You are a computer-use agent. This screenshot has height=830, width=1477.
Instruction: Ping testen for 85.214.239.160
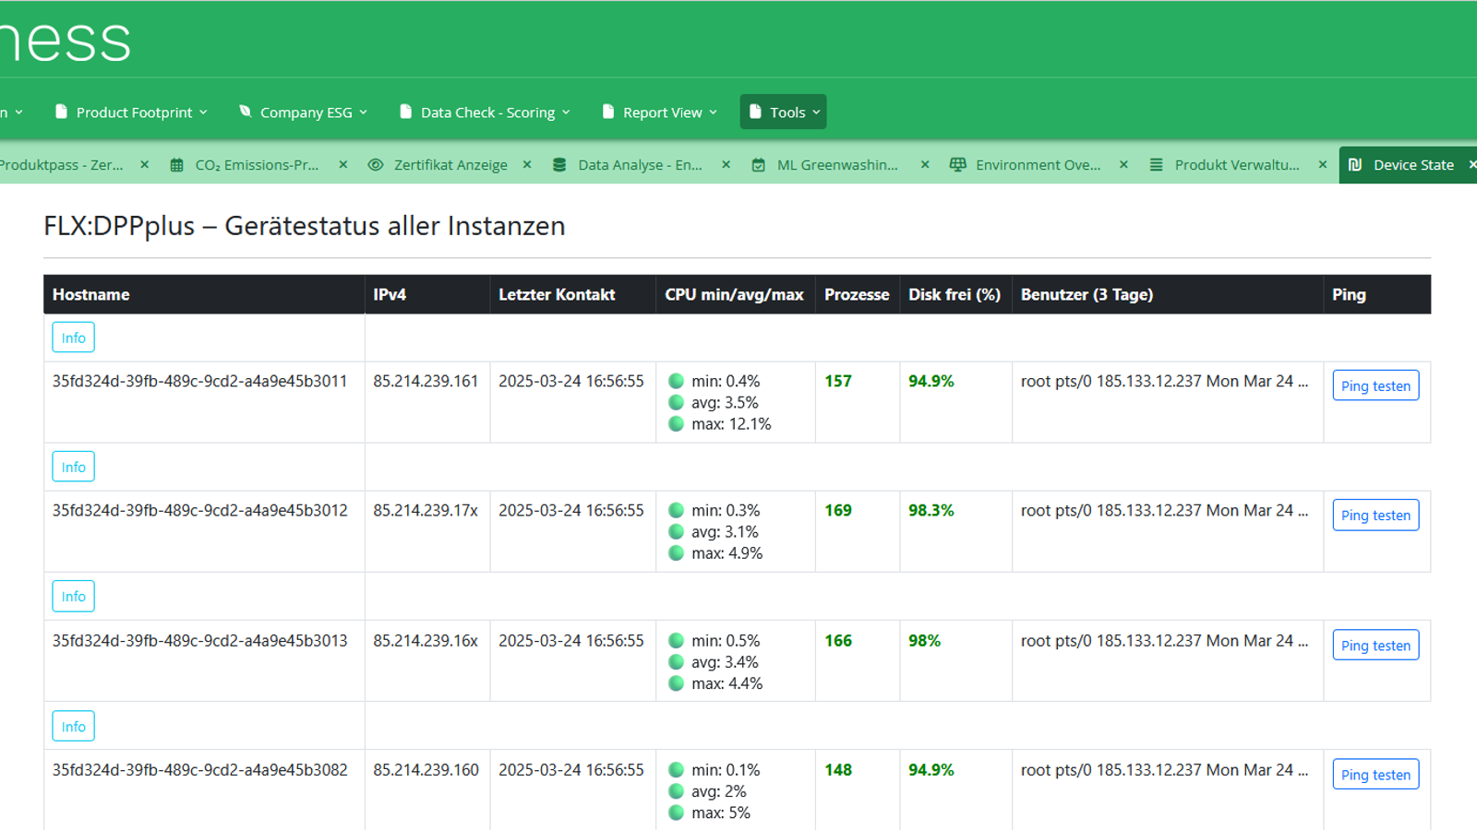pos(1375,775)
